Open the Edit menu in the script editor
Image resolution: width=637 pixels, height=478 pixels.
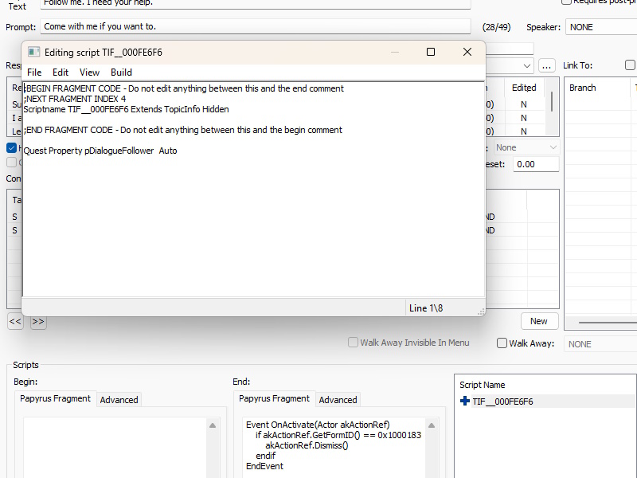pyautogui.click(x=60, y=72)
